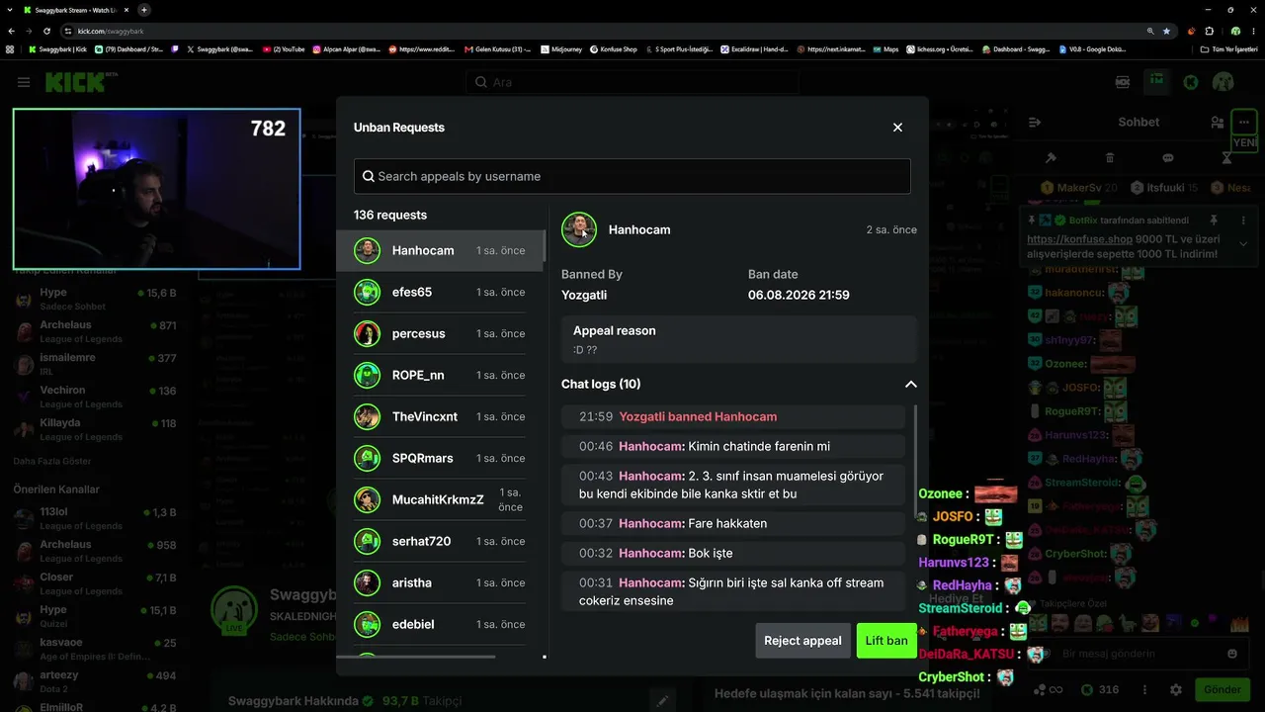Open chat settings gear
Viewport: 1265px width, 712px height.
1176,689
